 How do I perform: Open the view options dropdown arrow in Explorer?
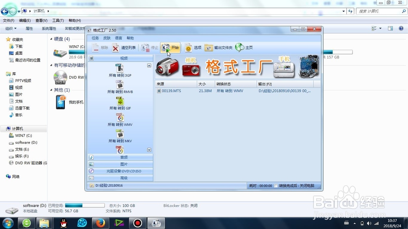coord(380,29)
